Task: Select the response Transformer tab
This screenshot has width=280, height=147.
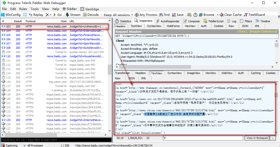Action: click(x=123, y=73)
